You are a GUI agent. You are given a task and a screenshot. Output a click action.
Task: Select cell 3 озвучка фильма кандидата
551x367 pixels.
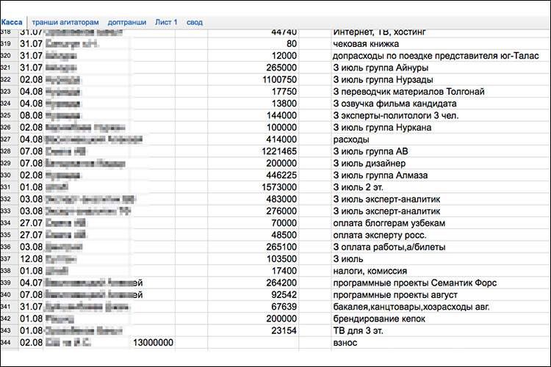tap(441, 103)
